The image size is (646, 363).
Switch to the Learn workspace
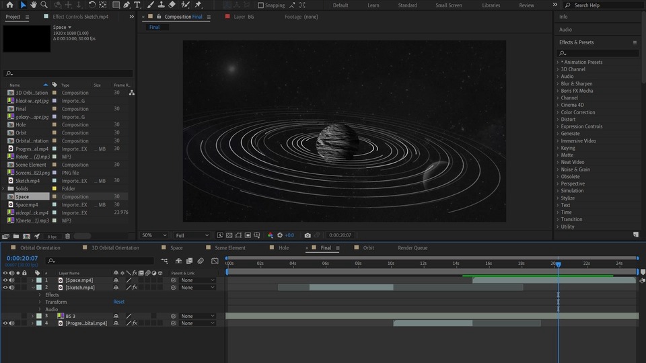(x=373, y=5)
